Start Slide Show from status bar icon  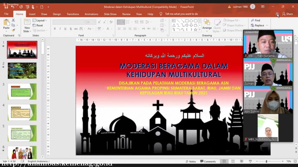pyautogui.click(x=250, y=161)
